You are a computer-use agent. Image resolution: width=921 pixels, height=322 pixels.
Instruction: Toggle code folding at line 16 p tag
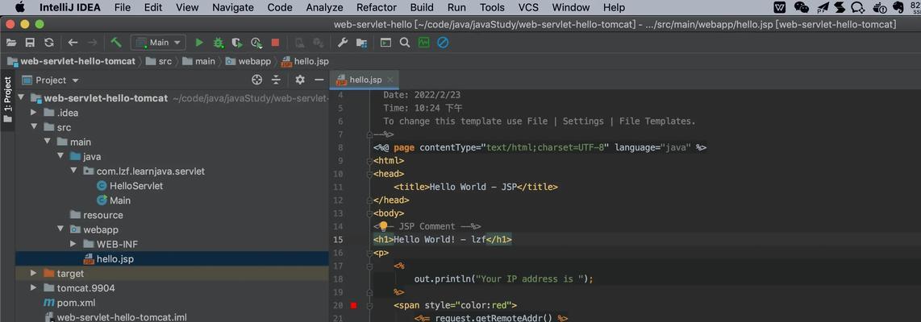(369, 254)
